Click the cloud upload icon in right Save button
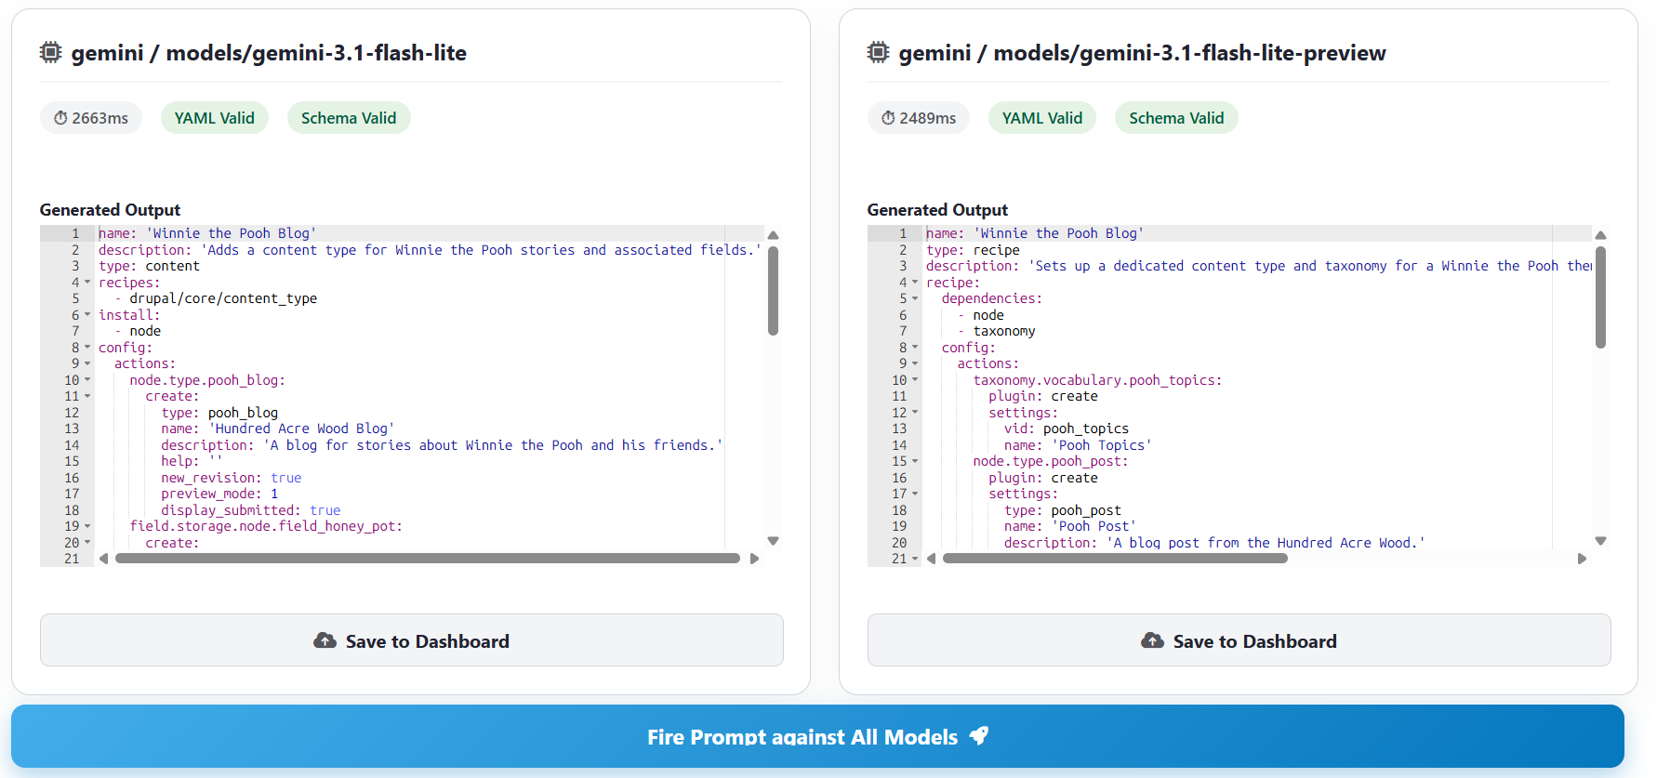Image resolution: width=1657 pixels, height=778 pixels. pos(1152,640)
